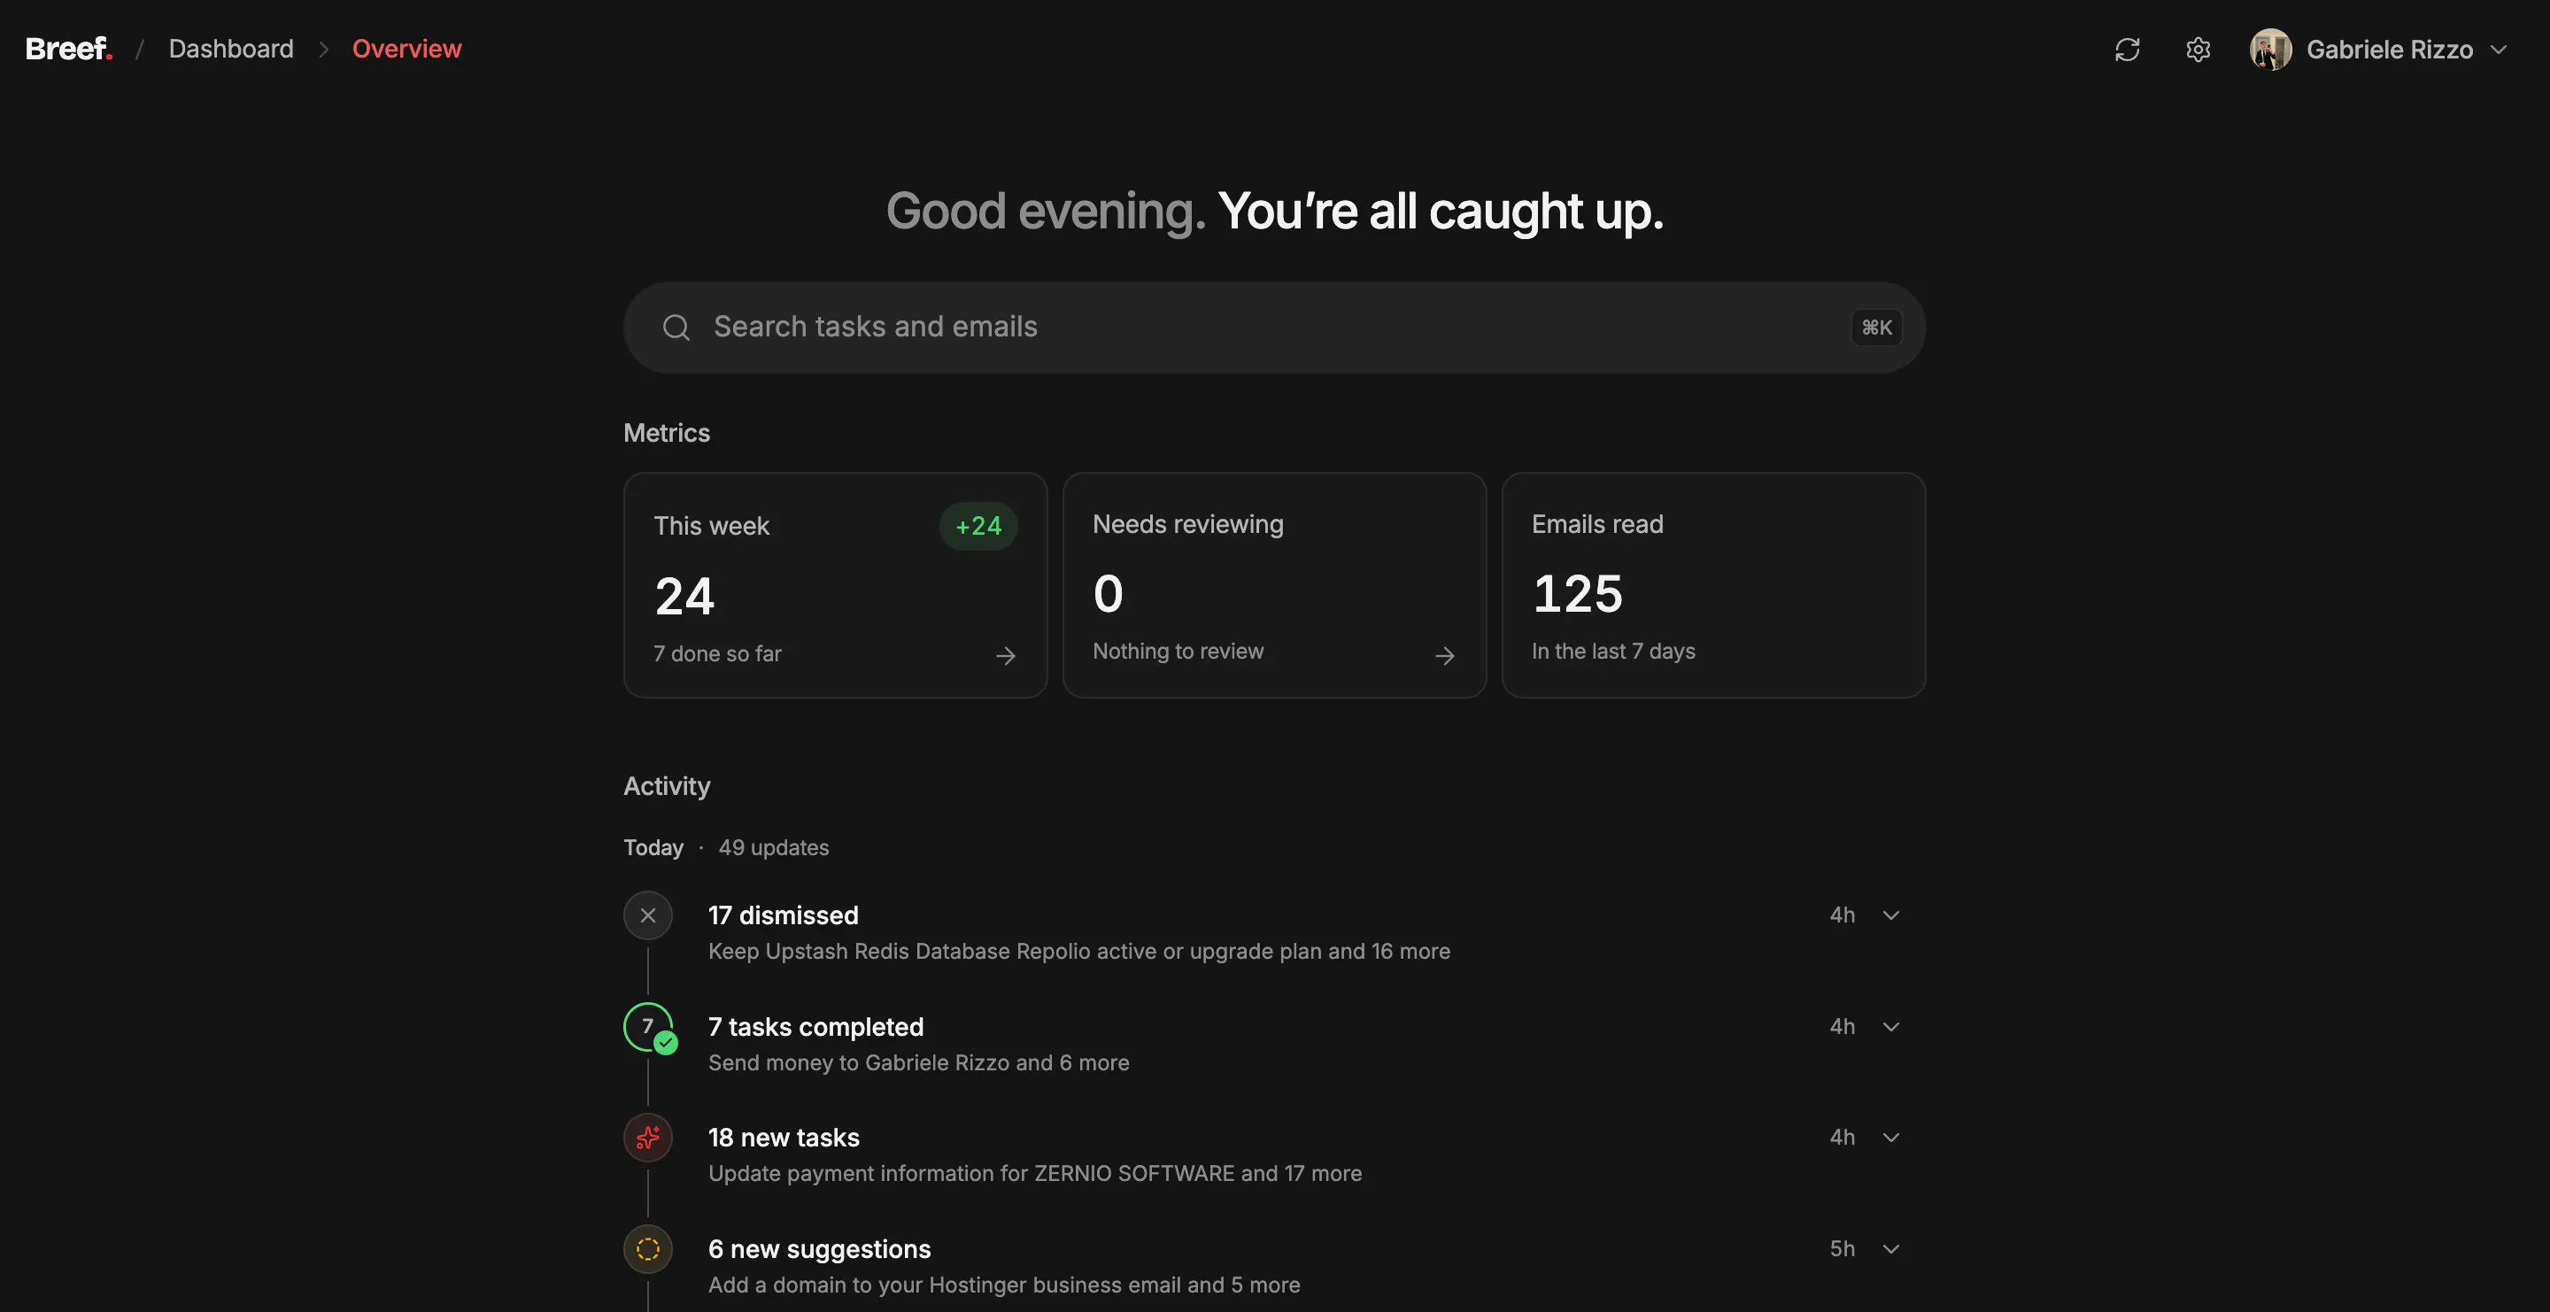Click the yellow suggestions circle icon
This screenshot has height=1312, width=2550.
pyautogui.click(x=648, y=1248)
